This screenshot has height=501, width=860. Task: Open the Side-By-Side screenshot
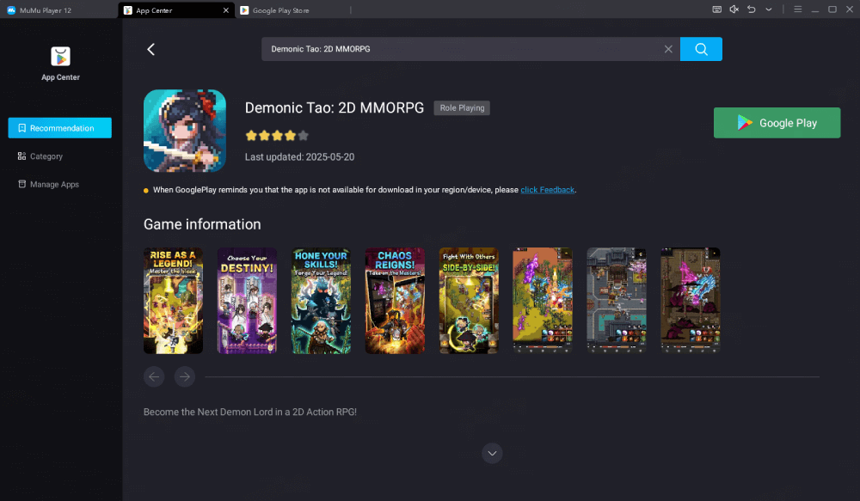[x=469, y=301]
